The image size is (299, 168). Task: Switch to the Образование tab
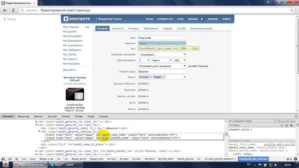coord(151,28)
